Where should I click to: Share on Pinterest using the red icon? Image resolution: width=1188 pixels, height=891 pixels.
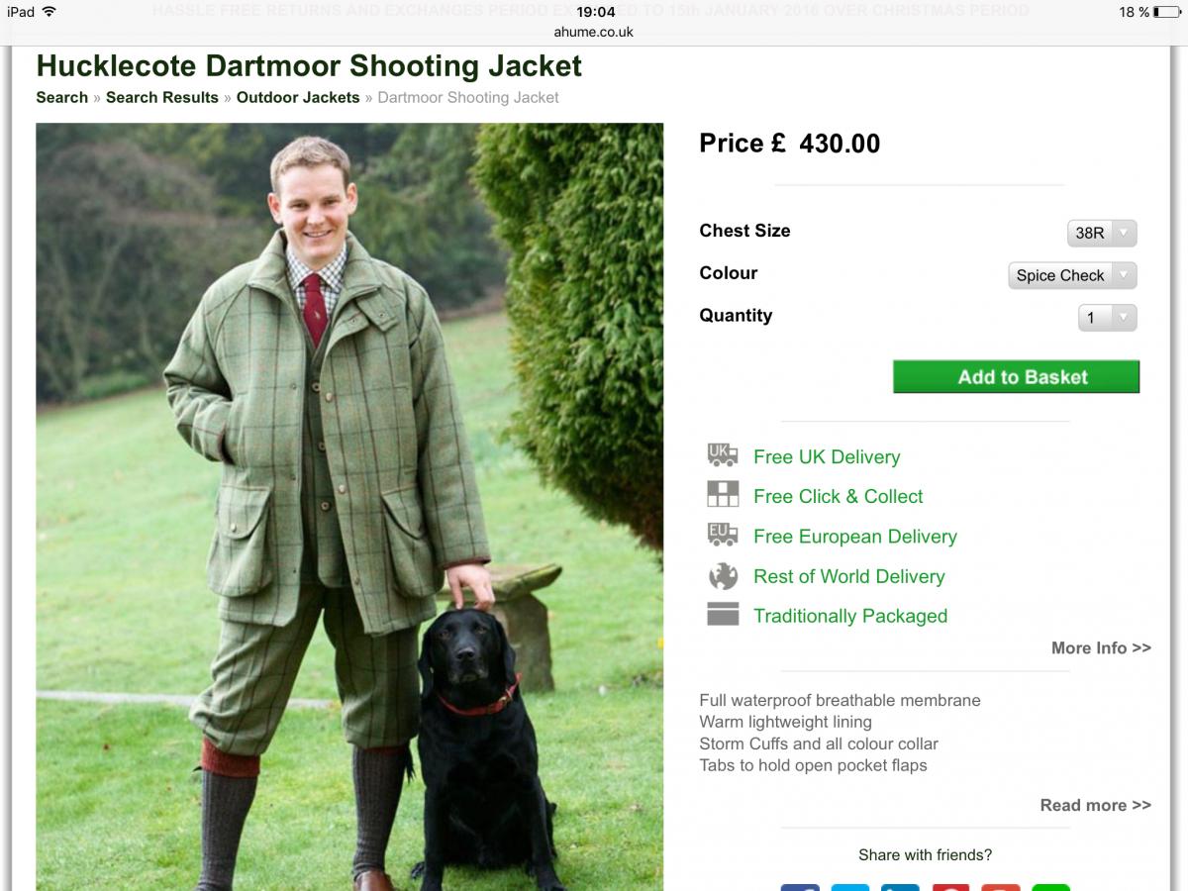(950, 887)
